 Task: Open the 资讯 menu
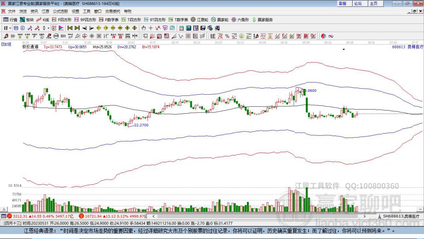[x=34, y=11]
